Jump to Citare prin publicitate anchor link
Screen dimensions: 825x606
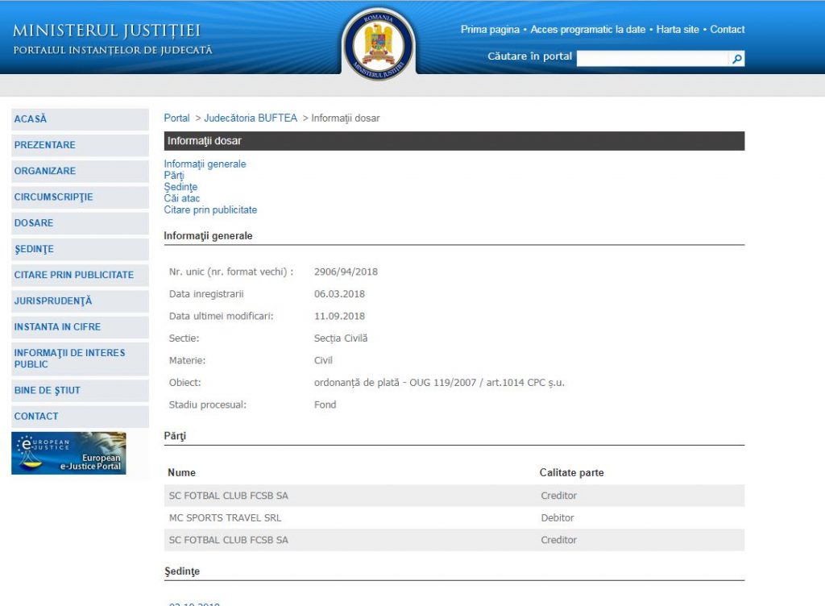210,210
